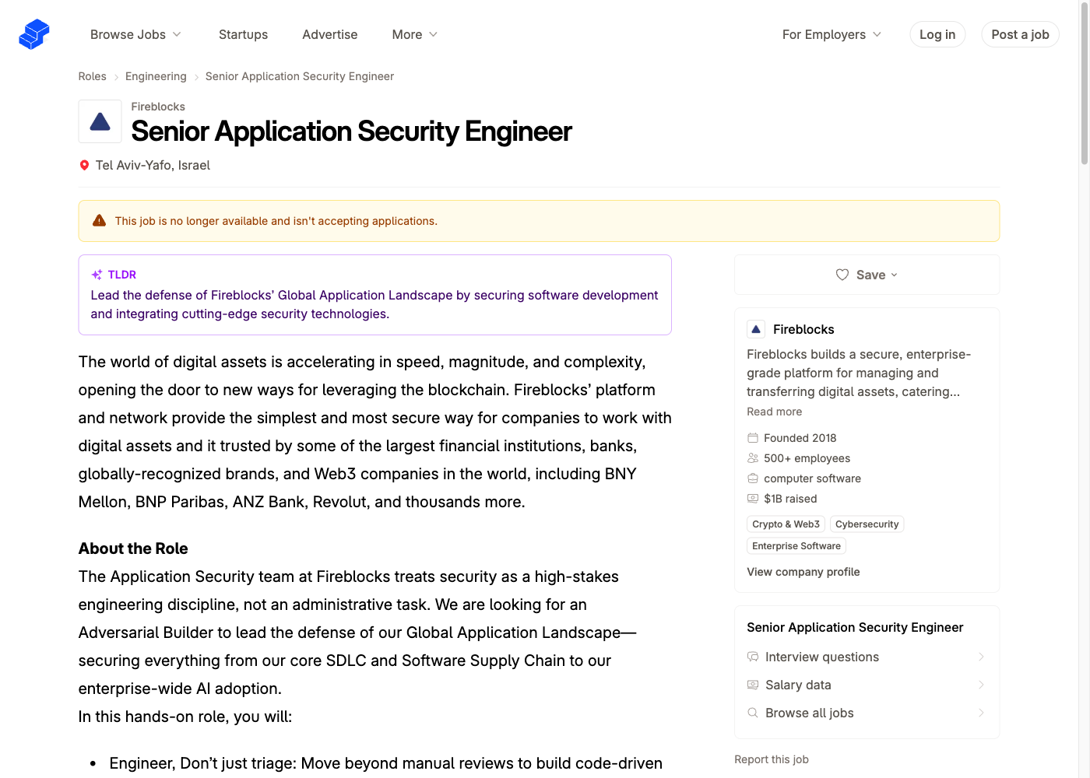Click the $1B raised text
The width and height of the screenshot is (1090, 778).
pos(790,499)
